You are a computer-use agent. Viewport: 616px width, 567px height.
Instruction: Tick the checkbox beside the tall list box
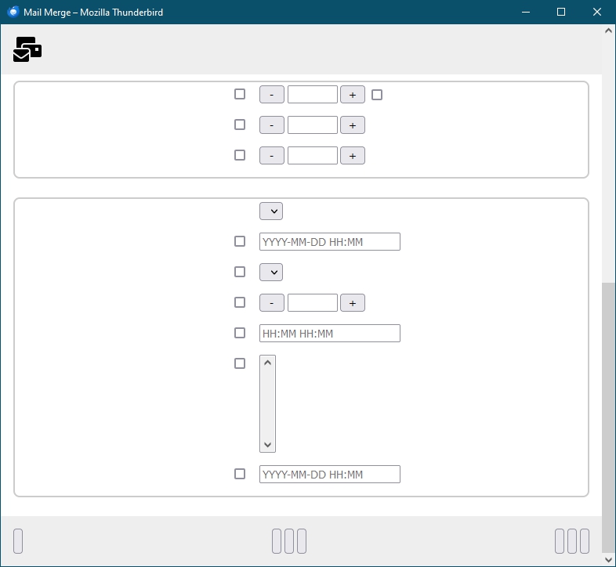pos(240,363)
